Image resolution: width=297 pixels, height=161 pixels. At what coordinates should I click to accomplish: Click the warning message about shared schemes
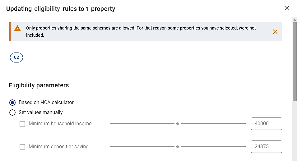[141, 31]
